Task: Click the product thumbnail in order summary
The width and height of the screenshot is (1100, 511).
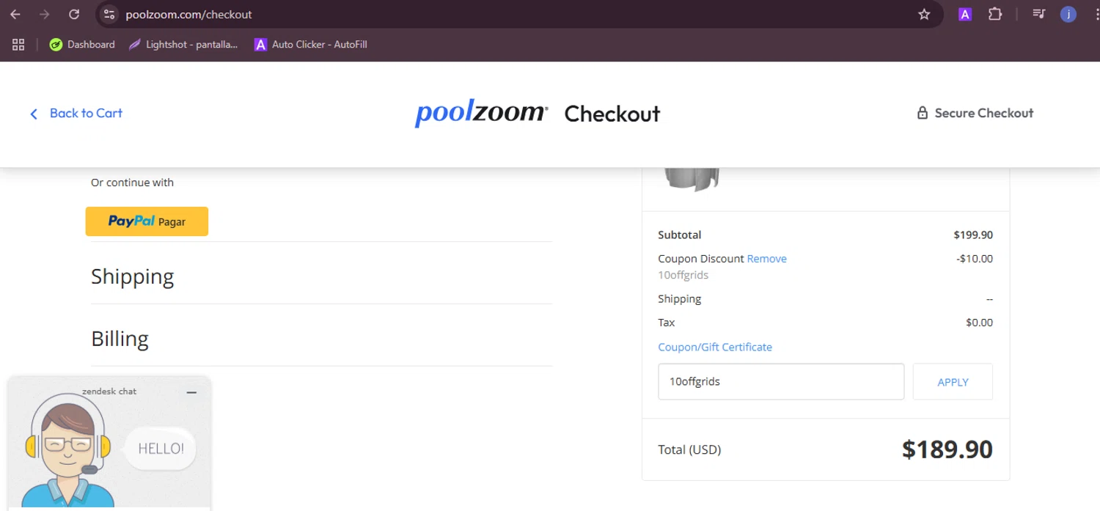Action: pyautogui.click(x=692, y=180)
